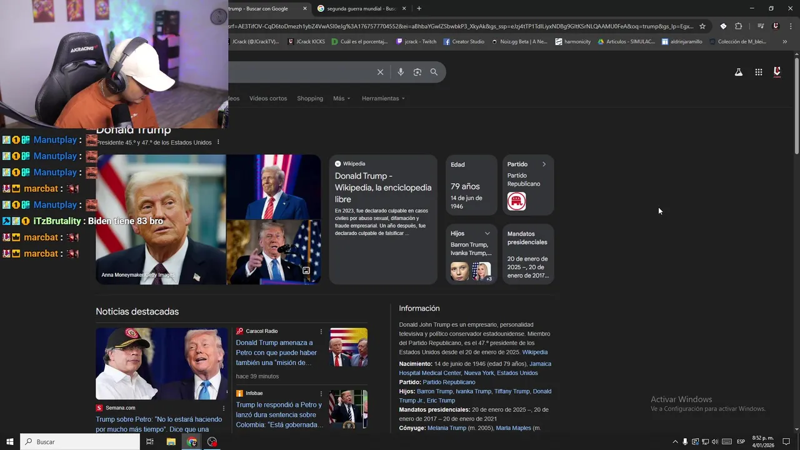
Task: Open the Trump pointing-with-flag photo
Action: [x=273, y=252]
